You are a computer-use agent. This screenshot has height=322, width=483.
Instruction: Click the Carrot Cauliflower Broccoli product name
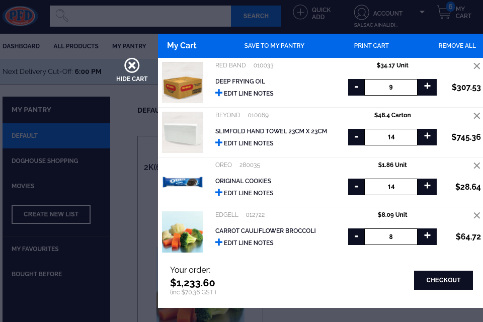tap(266, 231)
